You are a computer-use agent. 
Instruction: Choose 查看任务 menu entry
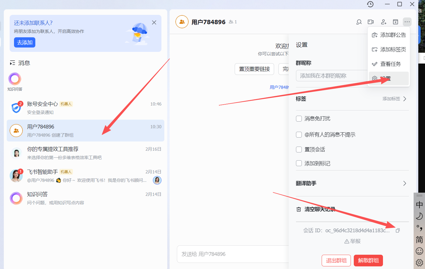(389, 64)
